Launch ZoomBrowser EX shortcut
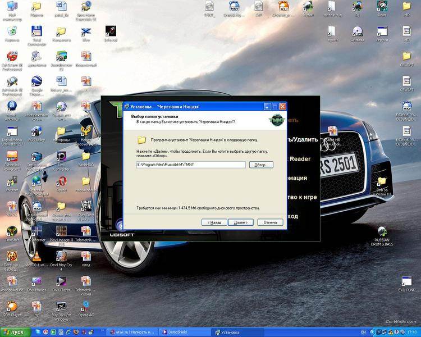The height and width of the screenshot is (337, 421). tap(62, 61)
